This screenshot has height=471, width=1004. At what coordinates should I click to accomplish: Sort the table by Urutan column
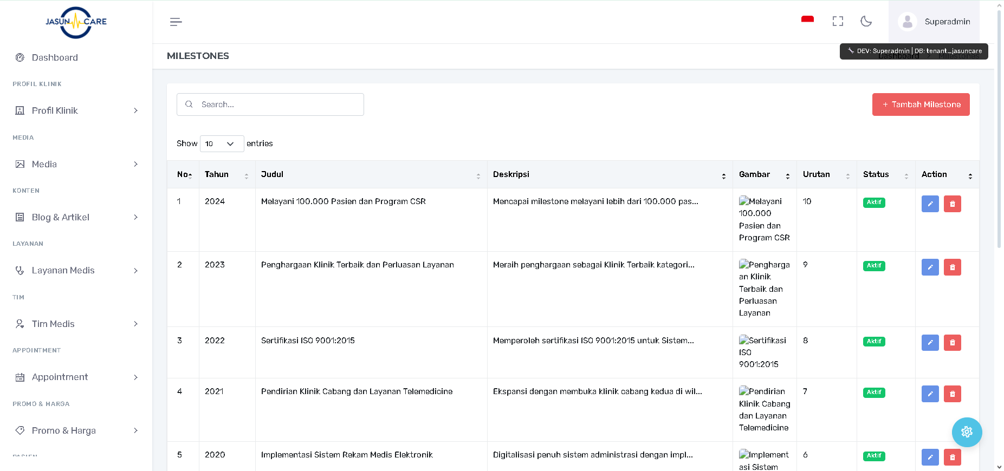click(x=826, y=174)
